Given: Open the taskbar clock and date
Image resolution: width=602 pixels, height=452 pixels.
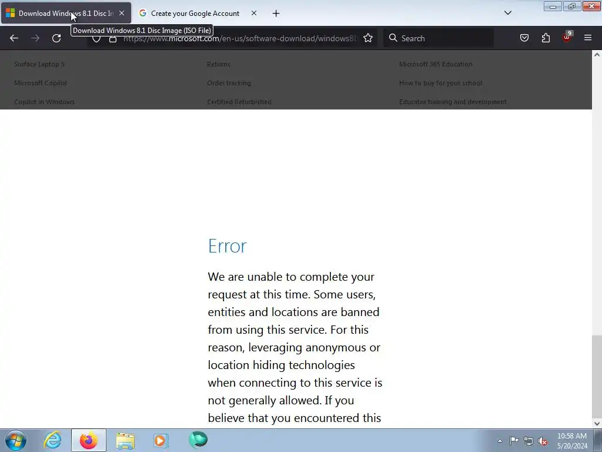Looking at the screenshot, I should tap(572, 441).
